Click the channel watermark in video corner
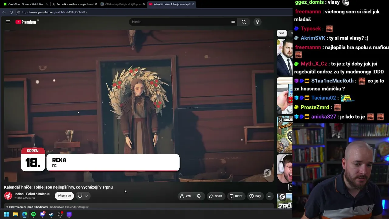The width and height of the screenshot is (389, 219). [x=267, y=173]
